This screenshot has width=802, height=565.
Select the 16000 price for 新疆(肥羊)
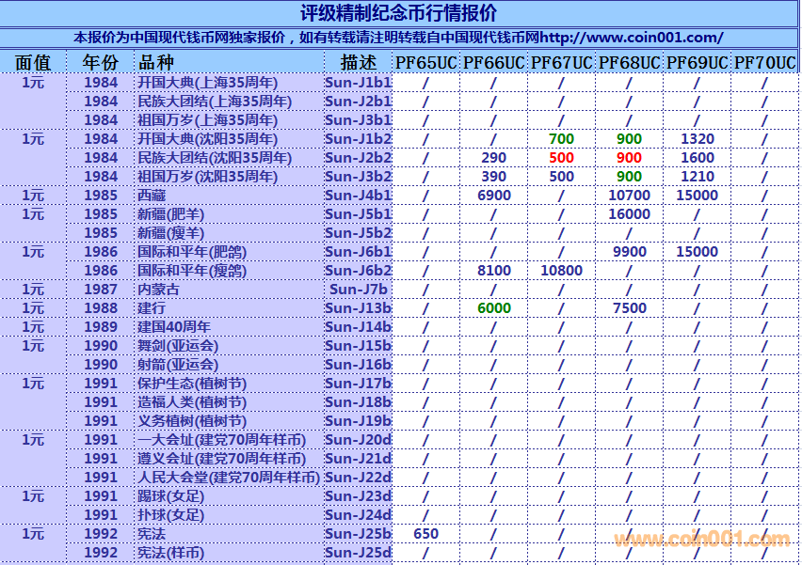(x=629, y=214)
